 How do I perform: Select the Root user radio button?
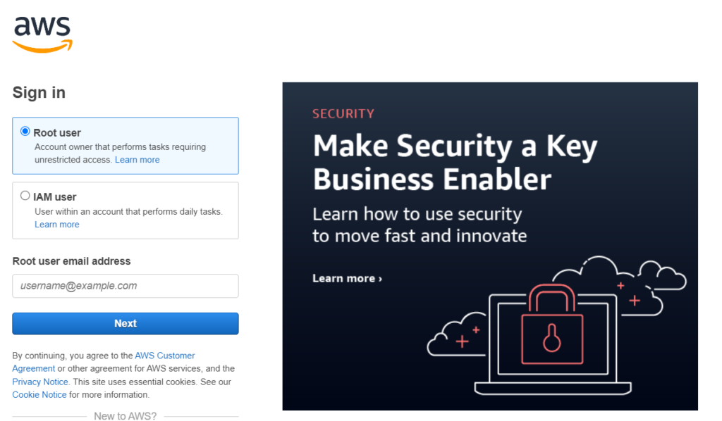(25, 132)
